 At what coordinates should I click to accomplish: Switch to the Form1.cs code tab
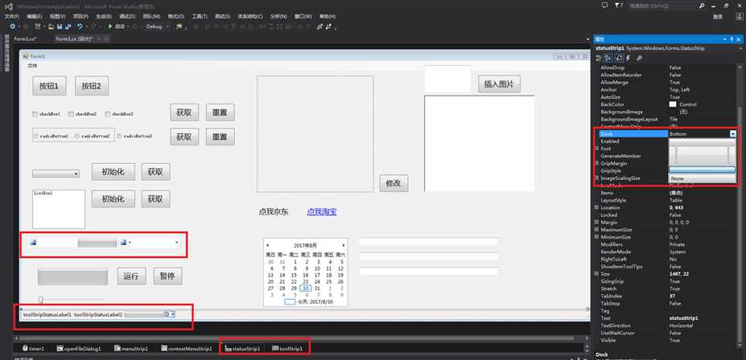click(x=26, y=39)
